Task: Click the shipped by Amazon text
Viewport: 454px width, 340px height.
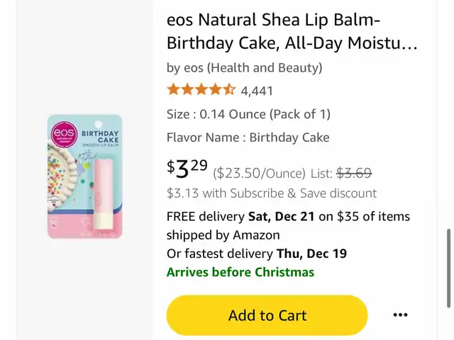Action: pos(223,235)
